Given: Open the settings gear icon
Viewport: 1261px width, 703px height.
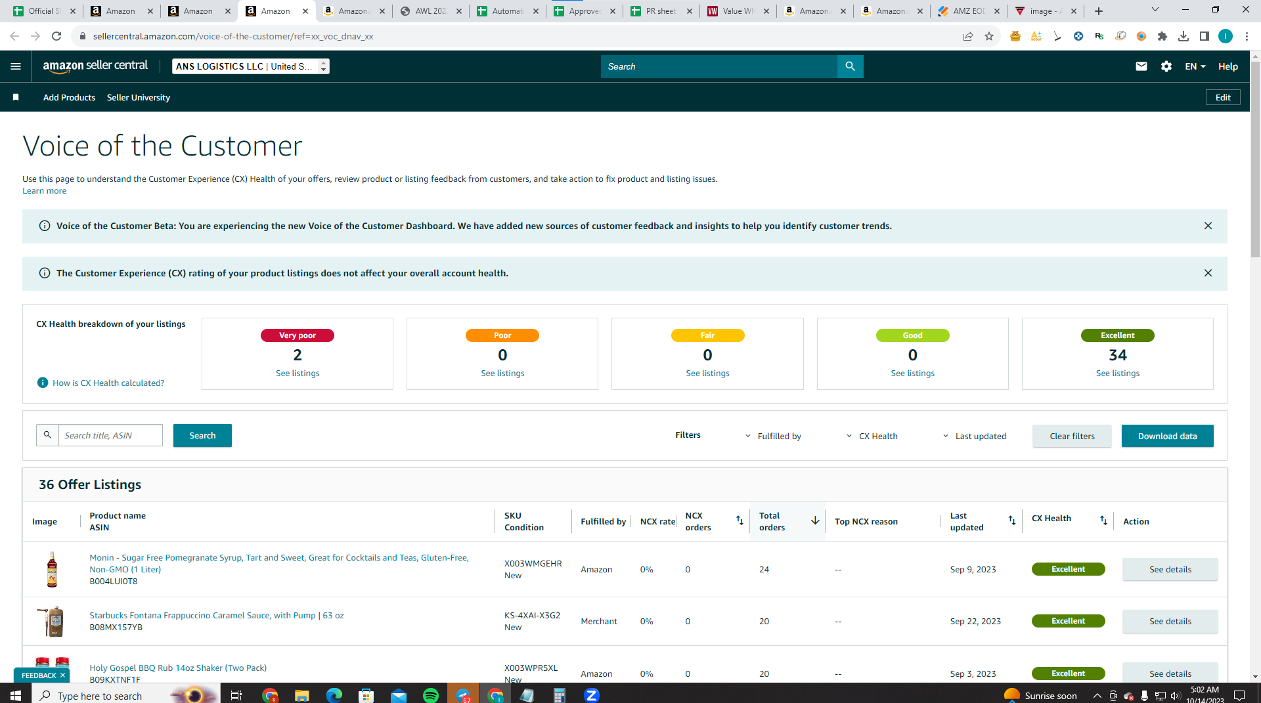Looking at the screenshot, I should pyautogui.click(x=1166, y=66).
